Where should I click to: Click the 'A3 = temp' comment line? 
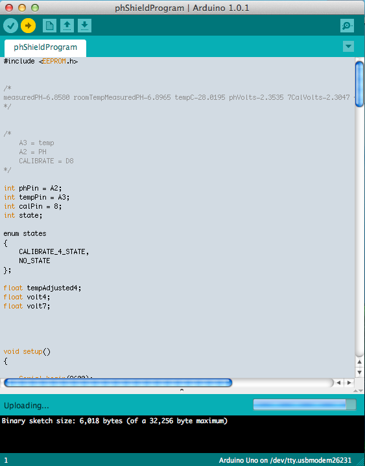pyautogui.click(x=36, y=143)
